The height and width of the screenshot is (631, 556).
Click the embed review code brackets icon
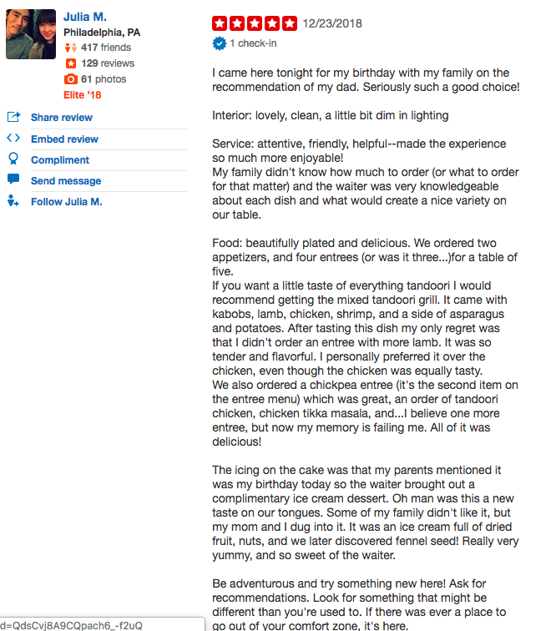(13, 138)
